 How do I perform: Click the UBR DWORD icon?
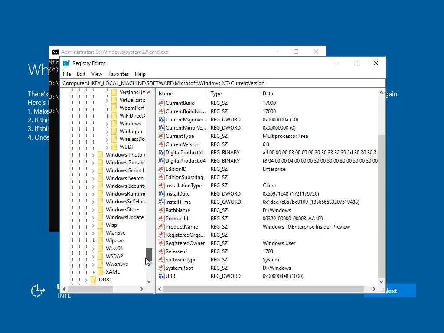point(161,275)
